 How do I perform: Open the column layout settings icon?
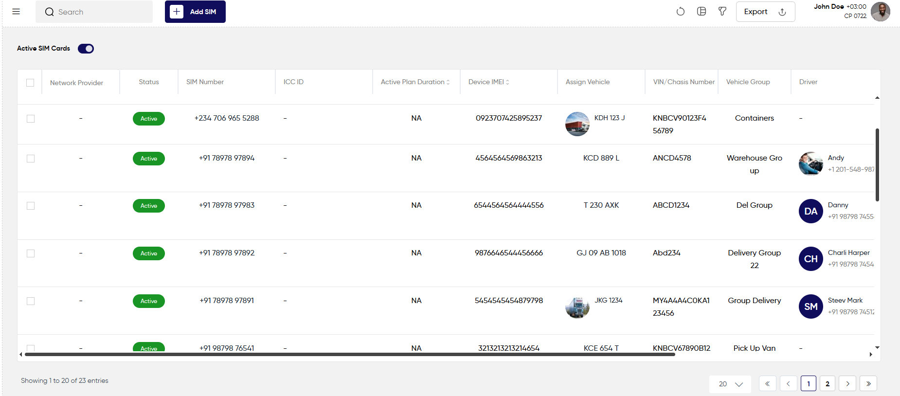coord(702,12)
